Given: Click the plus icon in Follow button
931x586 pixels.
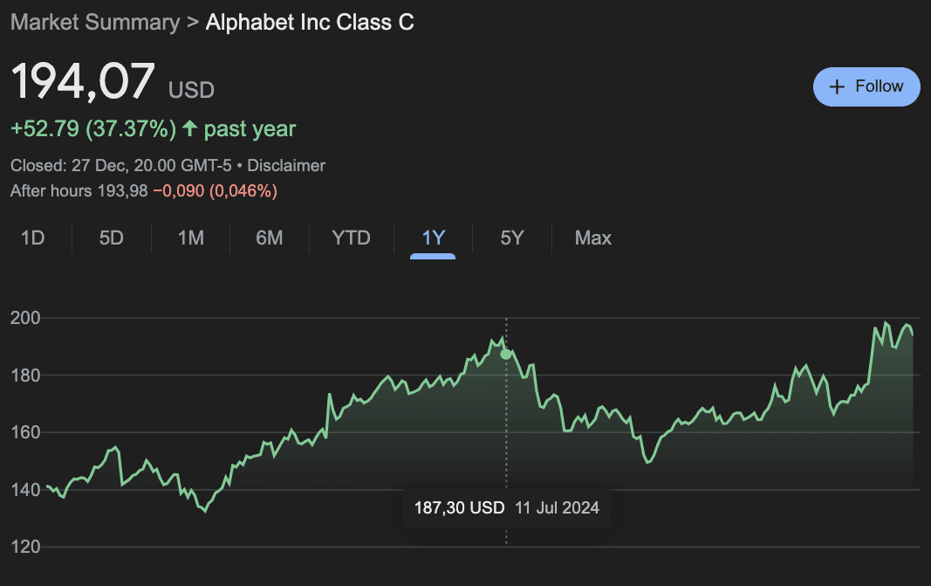Looking at the screenshot, I should coord(837,86).
